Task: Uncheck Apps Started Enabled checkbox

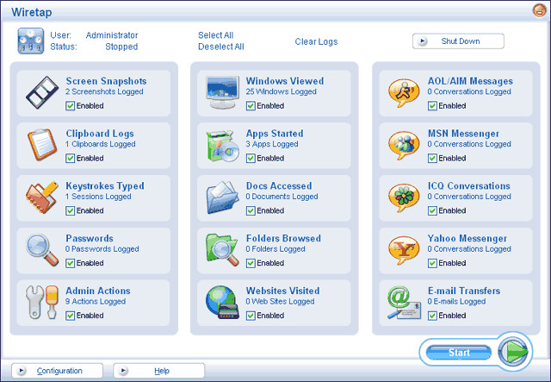Action: [251, 158]
